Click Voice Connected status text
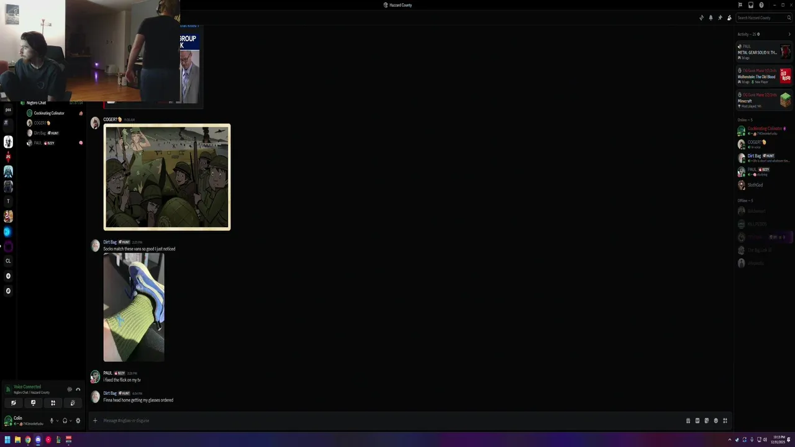Screen dimensions: 795x447 (x=27, y=387)
